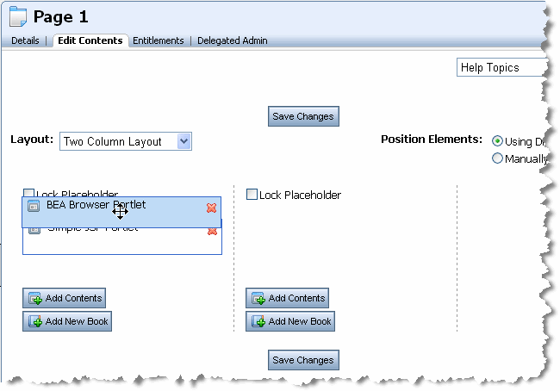Check Lock Placeholder in the left column
This screenshot has width=560, height=391.
point(29,195)
